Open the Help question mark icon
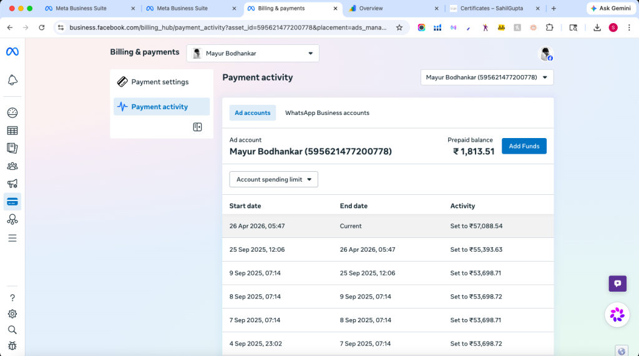This screenshot has height=356, width=639. coord(12,298)
